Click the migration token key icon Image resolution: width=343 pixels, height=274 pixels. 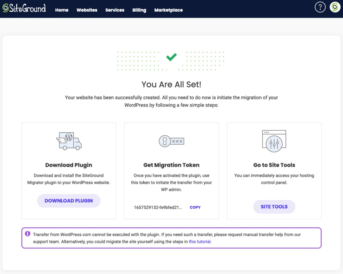click(x=171, y=141)
